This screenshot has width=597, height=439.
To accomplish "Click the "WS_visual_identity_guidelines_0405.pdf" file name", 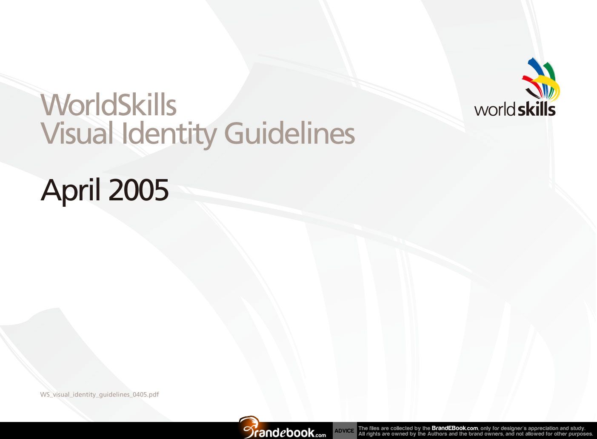I will point(100,394).
